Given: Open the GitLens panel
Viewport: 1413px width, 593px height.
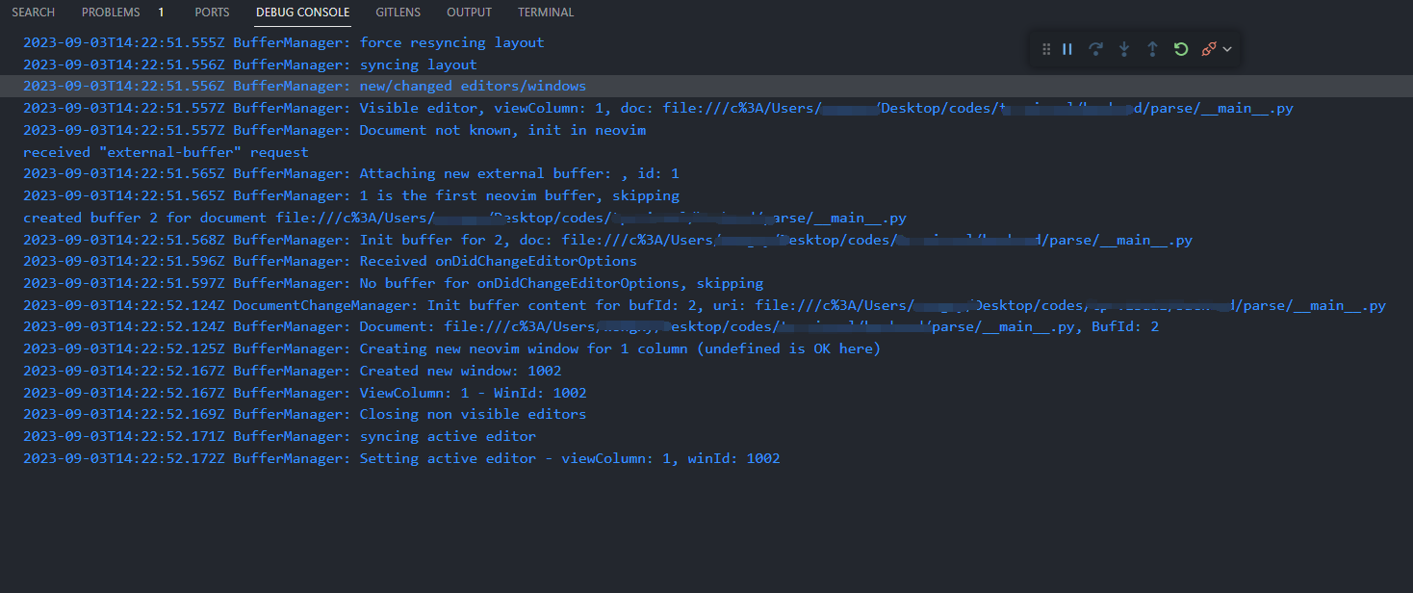Looking at the screenshot, I should [x=398, y=13].
